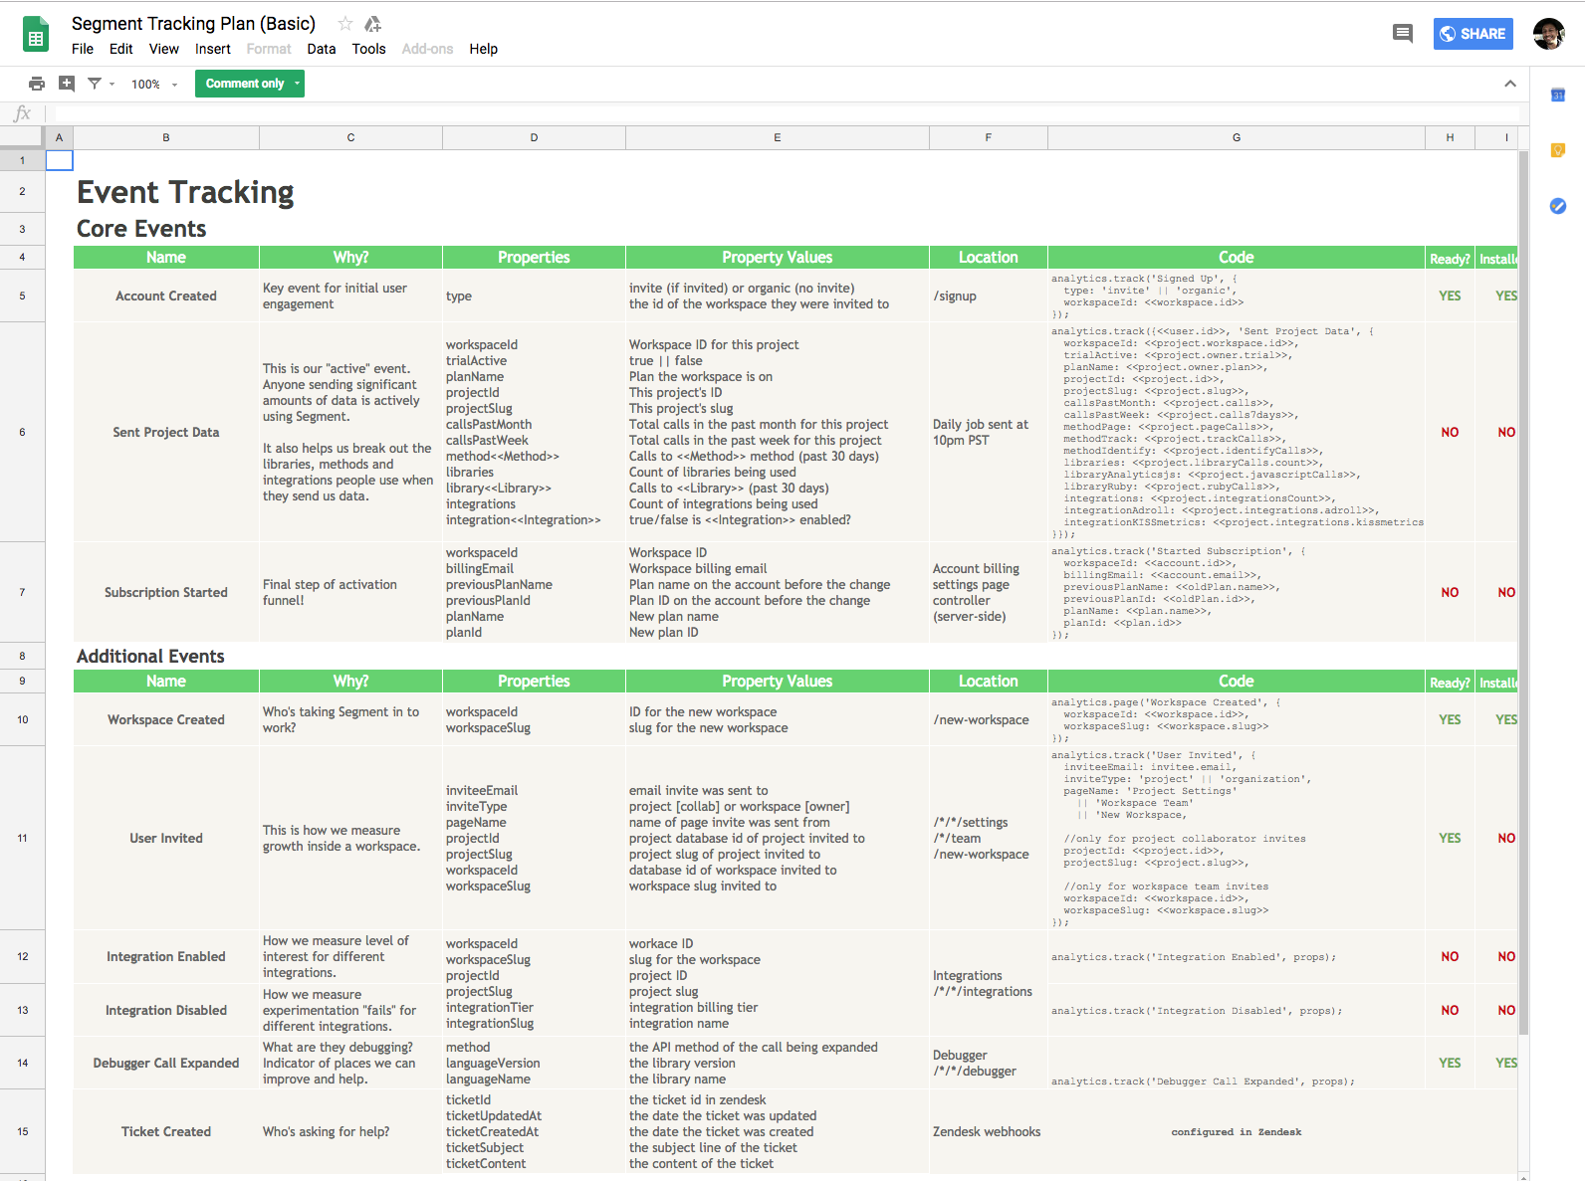This screenshot has width=1585, height=1181.
Task: Expand the filter views dropdown arrow
Action: coord(112,85)
